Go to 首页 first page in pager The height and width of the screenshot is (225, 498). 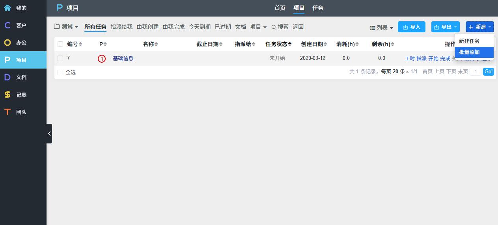coord(427,72)
